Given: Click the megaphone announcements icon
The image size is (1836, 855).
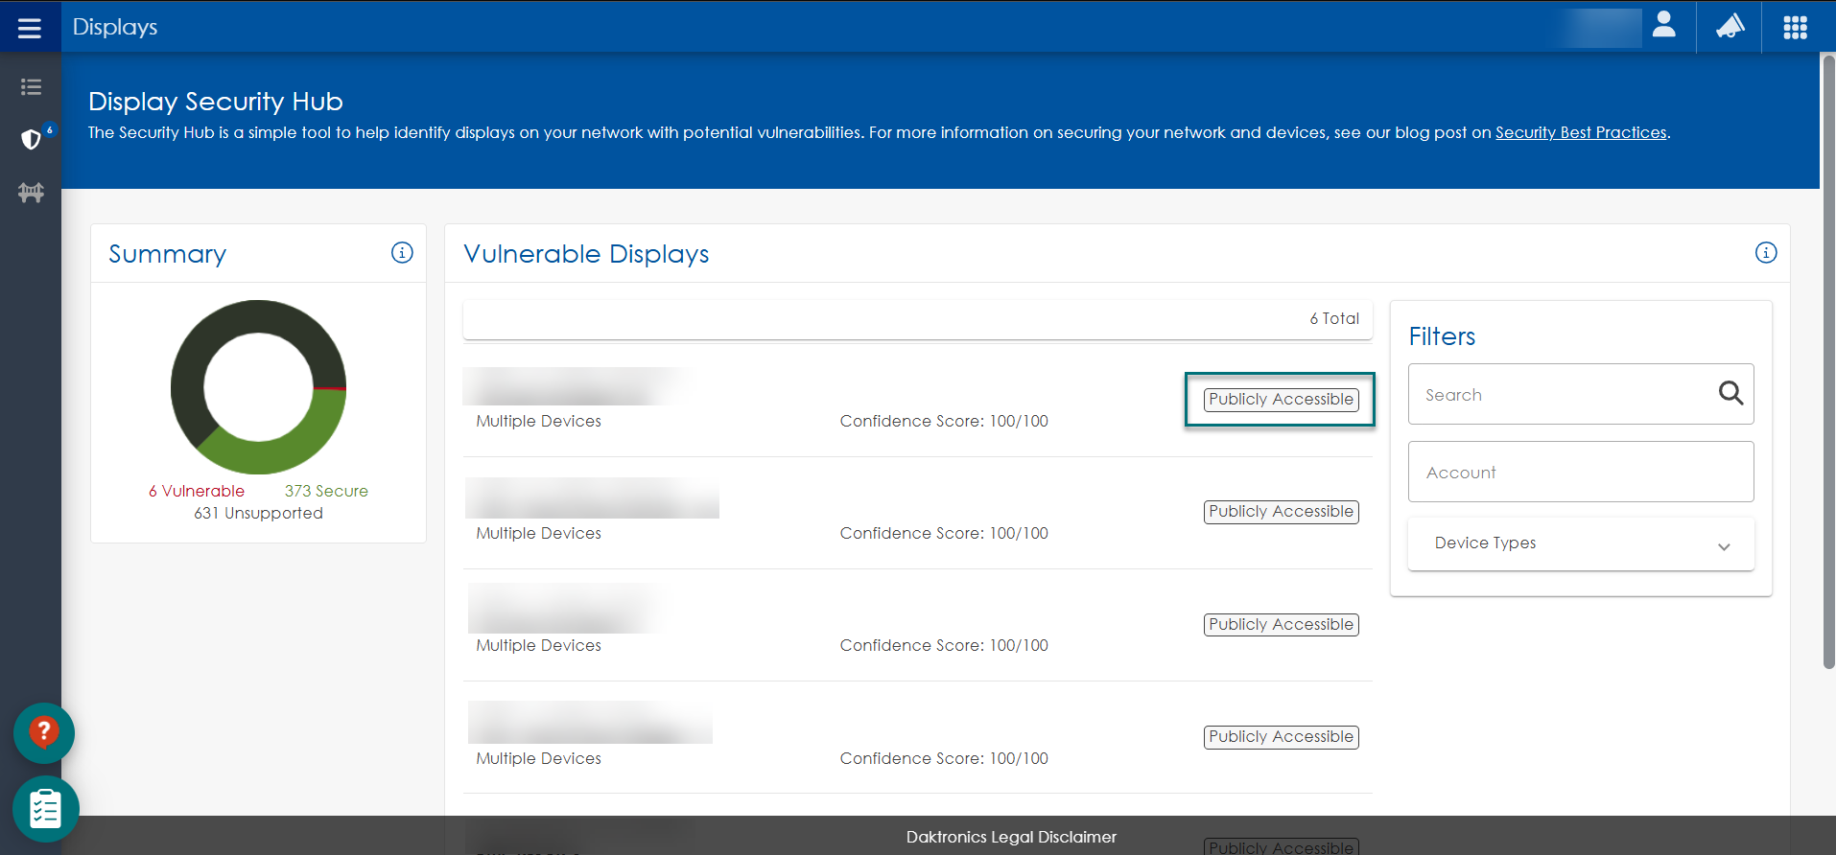Looking at the screenshot, I should [1730, 27].
